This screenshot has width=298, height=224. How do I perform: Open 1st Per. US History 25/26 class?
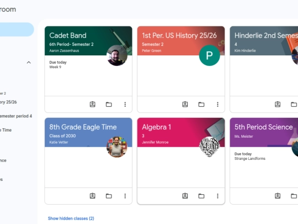[179, 35]
